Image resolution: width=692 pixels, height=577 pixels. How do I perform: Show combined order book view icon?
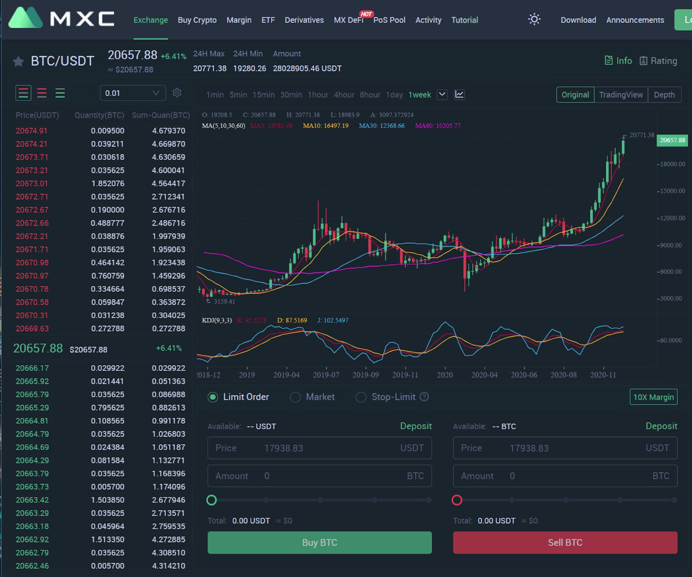tap(23, 93)
